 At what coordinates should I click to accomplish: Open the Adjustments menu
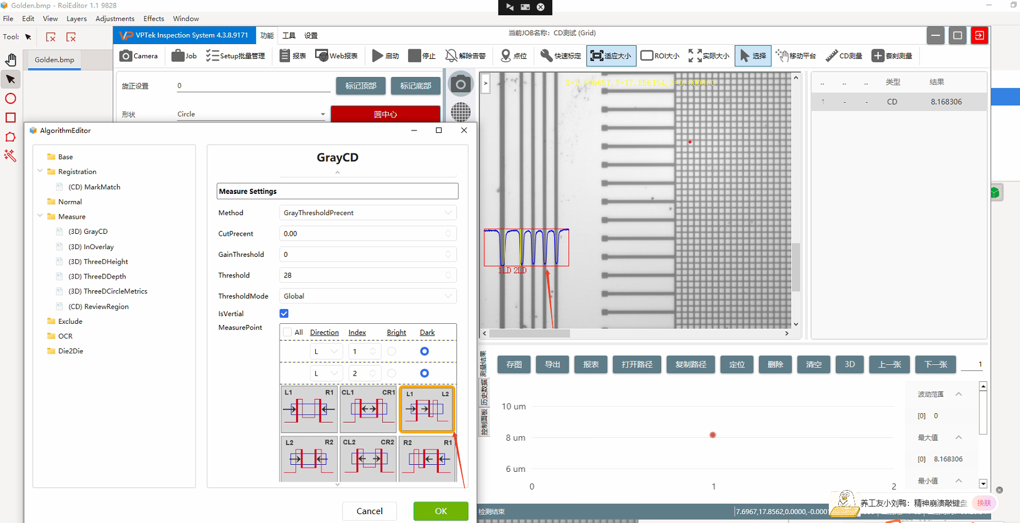(115, 19)
